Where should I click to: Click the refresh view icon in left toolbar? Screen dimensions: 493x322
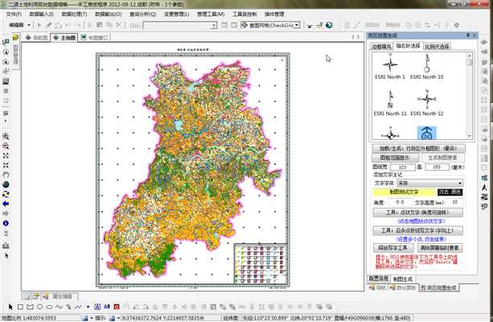click(x=6, y=194)
